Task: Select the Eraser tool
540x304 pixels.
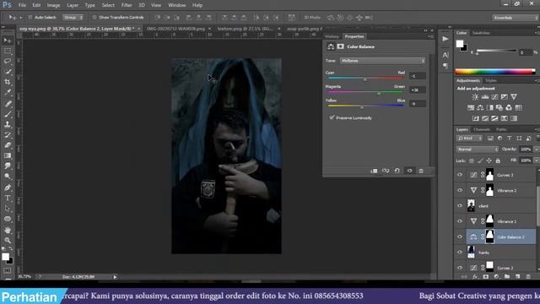Action: coord(8,145)
